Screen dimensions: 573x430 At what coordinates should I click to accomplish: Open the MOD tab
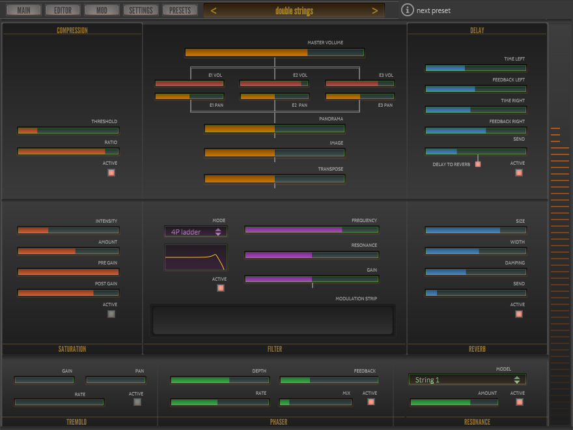click(102, 10)
